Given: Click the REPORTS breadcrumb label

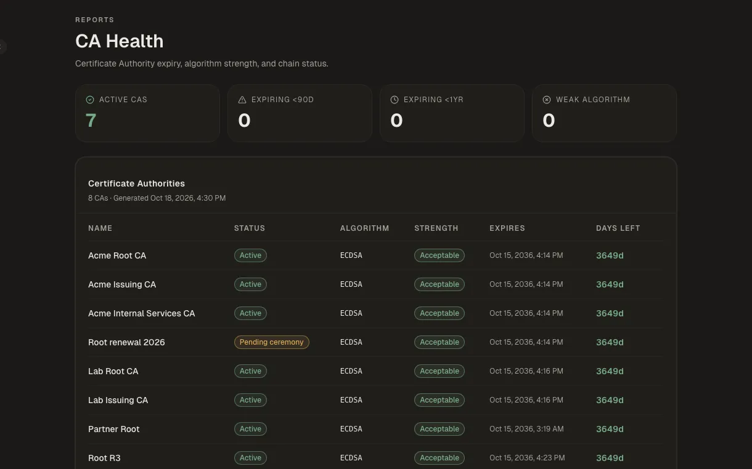Looking at the screenshot, I should pos(95,20).
